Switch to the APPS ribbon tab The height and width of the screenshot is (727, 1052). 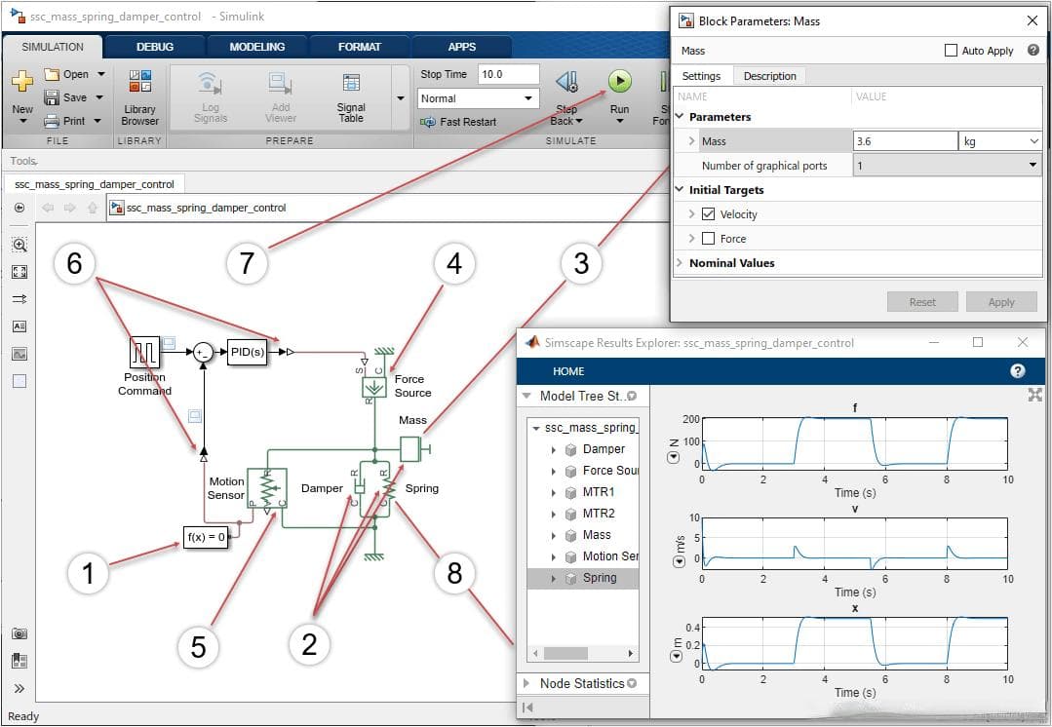point(461,47)
